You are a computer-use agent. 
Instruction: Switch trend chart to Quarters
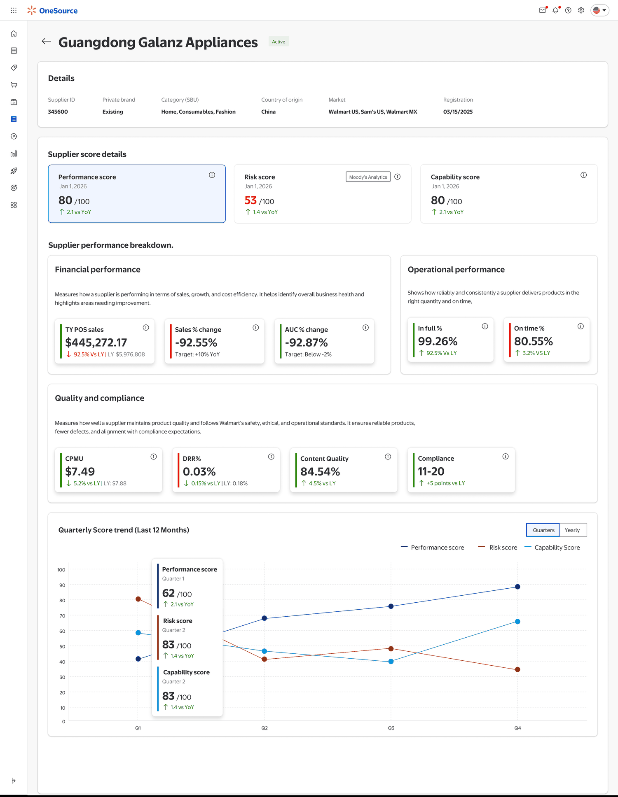point(543,530)
